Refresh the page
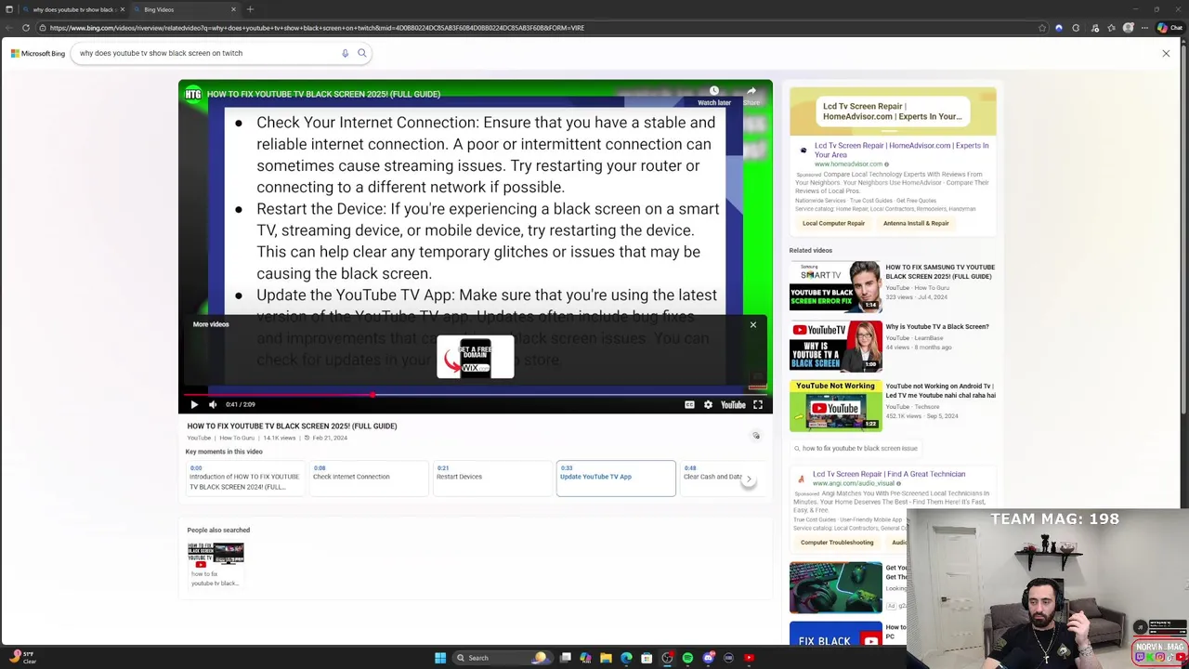1189x669 pixels. [x=26, y=28]
